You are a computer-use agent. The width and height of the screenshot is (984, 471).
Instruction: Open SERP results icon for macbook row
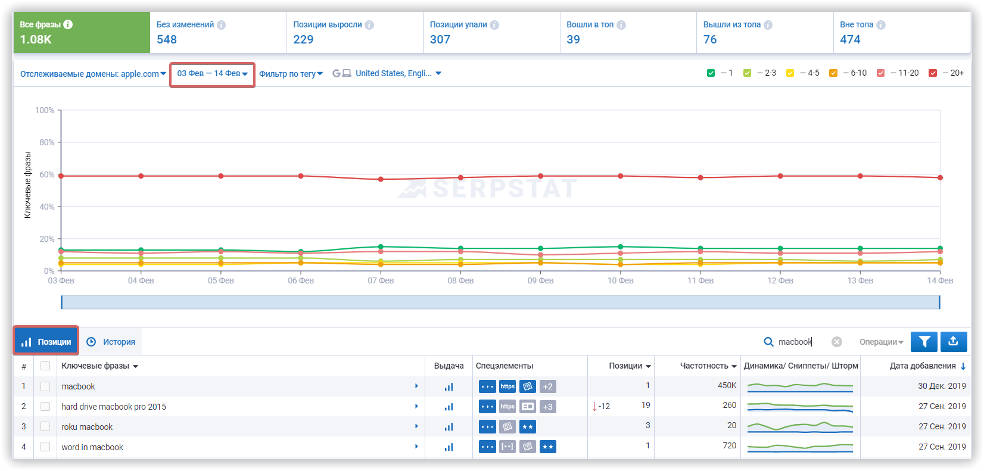(449, 387)
